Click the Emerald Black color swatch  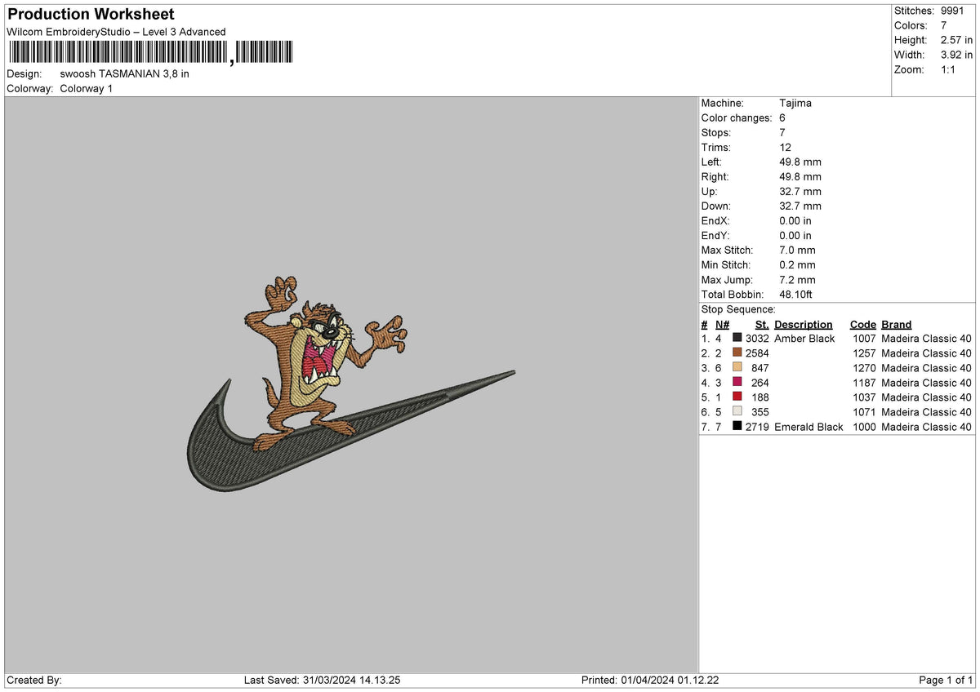[737, 427]
